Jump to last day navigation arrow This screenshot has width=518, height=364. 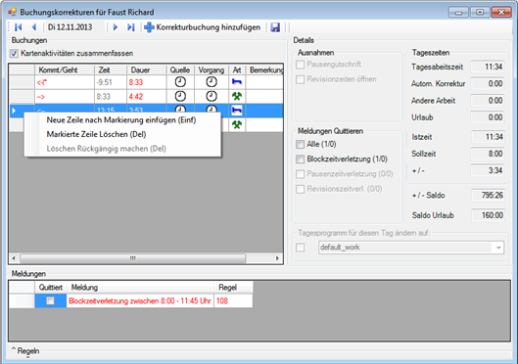131,27
